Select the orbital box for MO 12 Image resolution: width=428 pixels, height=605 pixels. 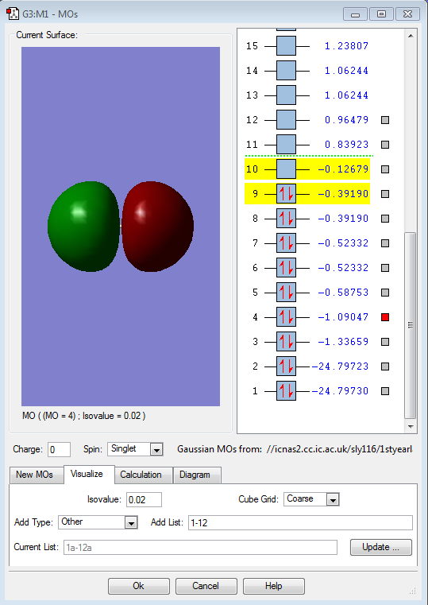point(286,119)
